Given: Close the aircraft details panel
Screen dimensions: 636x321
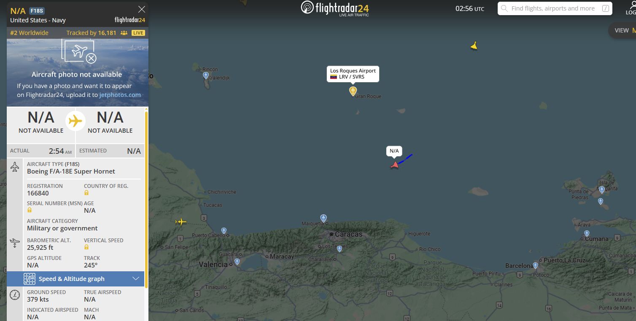Looking at the screenshot, I should 142,9.
